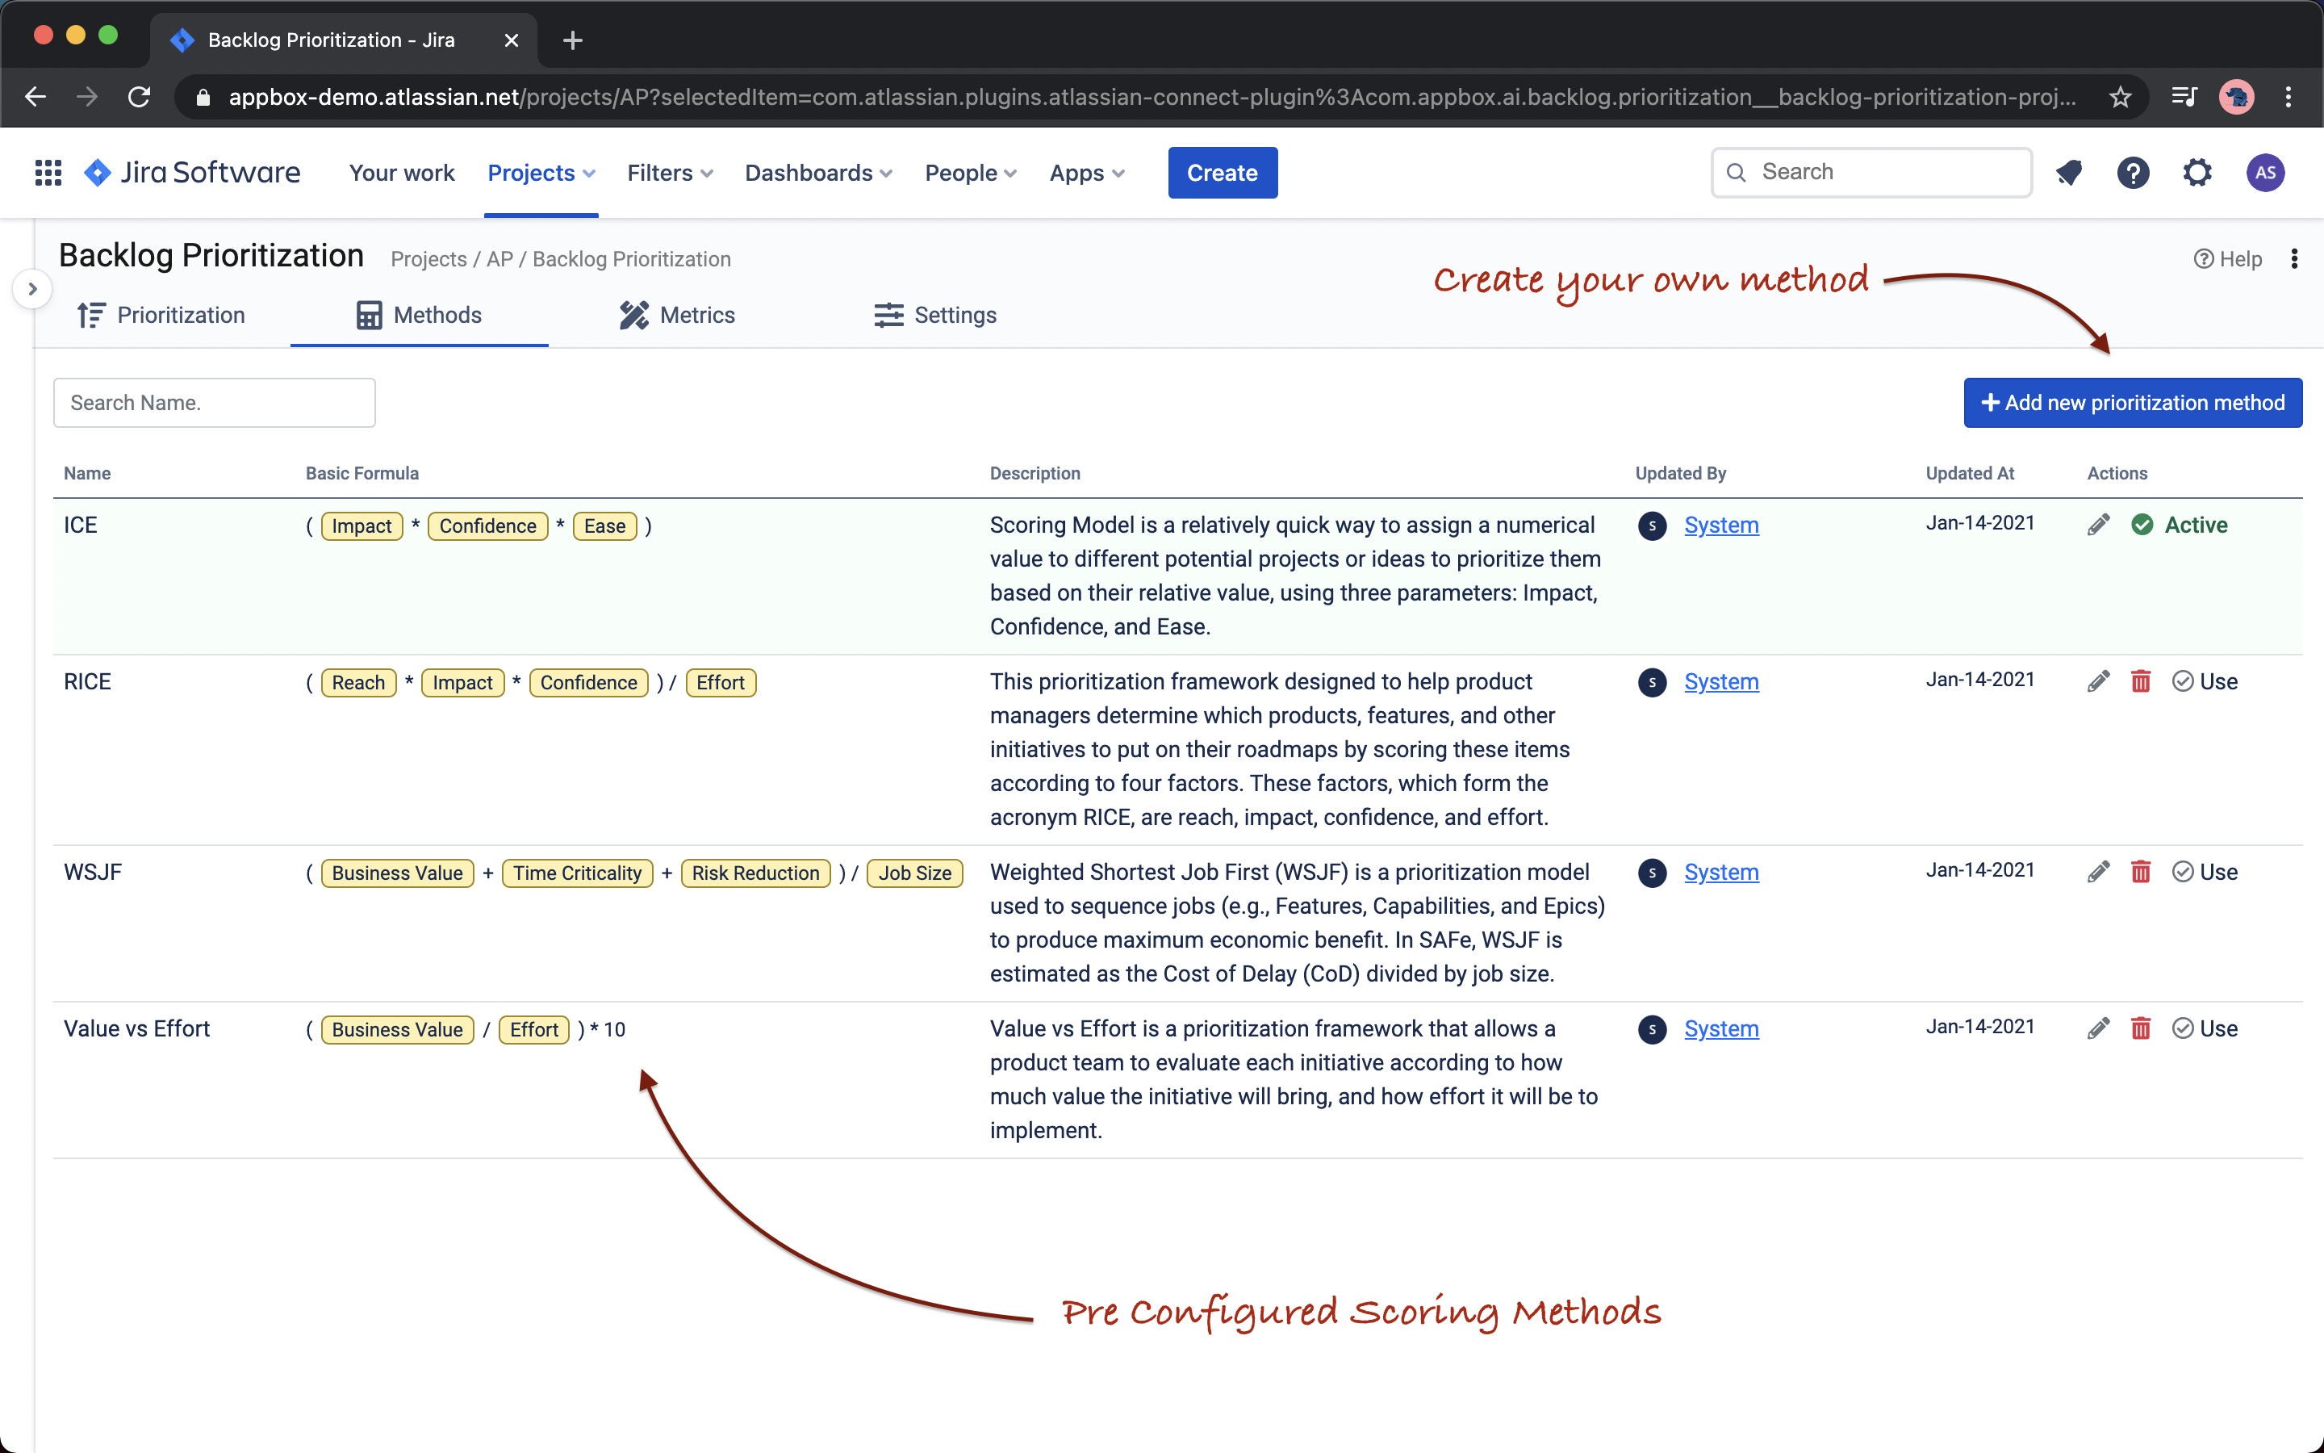Click the Risk Reduction formula tag
Image resolution: width=2324 pixels, height=1453 pixels.
[754, 873]
